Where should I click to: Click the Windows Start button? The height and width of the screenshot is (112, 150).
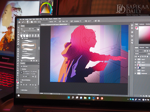pyautogui.click(x=68, y=97)
